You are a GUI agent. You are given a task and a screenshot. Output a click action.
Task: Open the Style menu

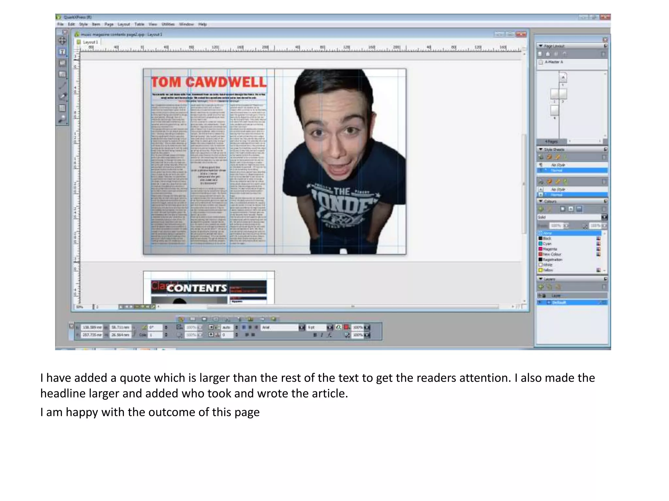point(83,24)
